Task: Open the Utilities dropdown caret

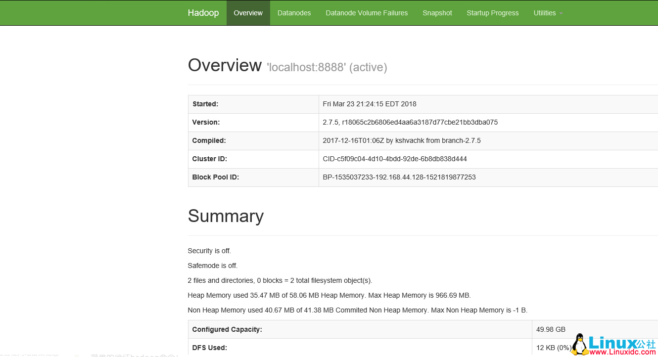Action: 561,13
